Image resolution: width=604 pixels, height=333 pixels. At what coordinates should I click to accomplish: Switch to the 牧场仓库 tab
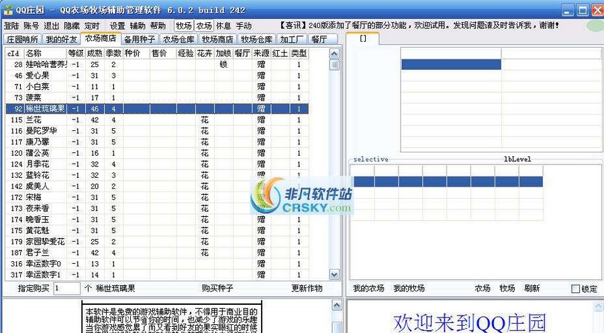click(x=256, y=40)
